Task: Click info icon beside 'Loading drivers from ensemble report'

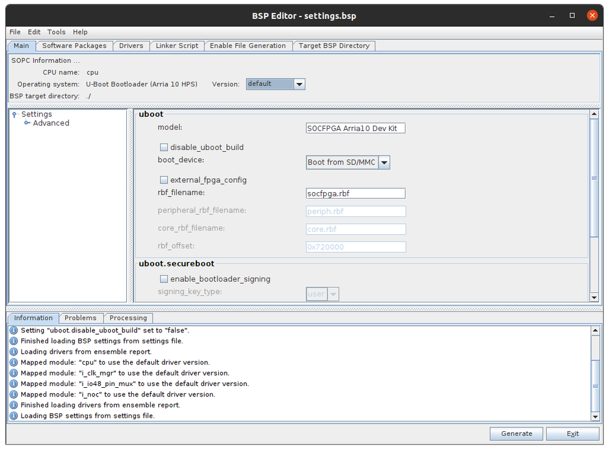Action: pyautogui.click(x=13, y=352)
